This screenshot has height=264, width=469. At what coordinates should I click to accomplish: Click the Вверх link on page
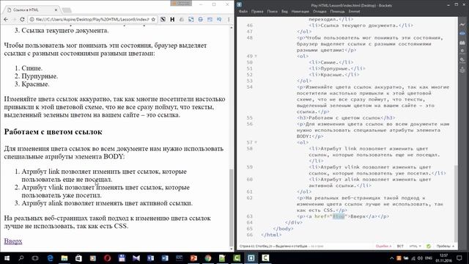click(13, 241)
